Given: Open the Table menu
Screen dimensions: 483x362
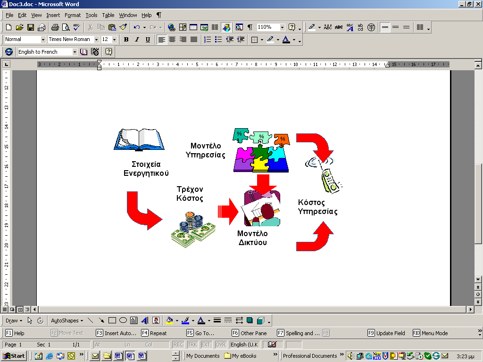Looking at the screenshot, I should click(x=108, y=15).
